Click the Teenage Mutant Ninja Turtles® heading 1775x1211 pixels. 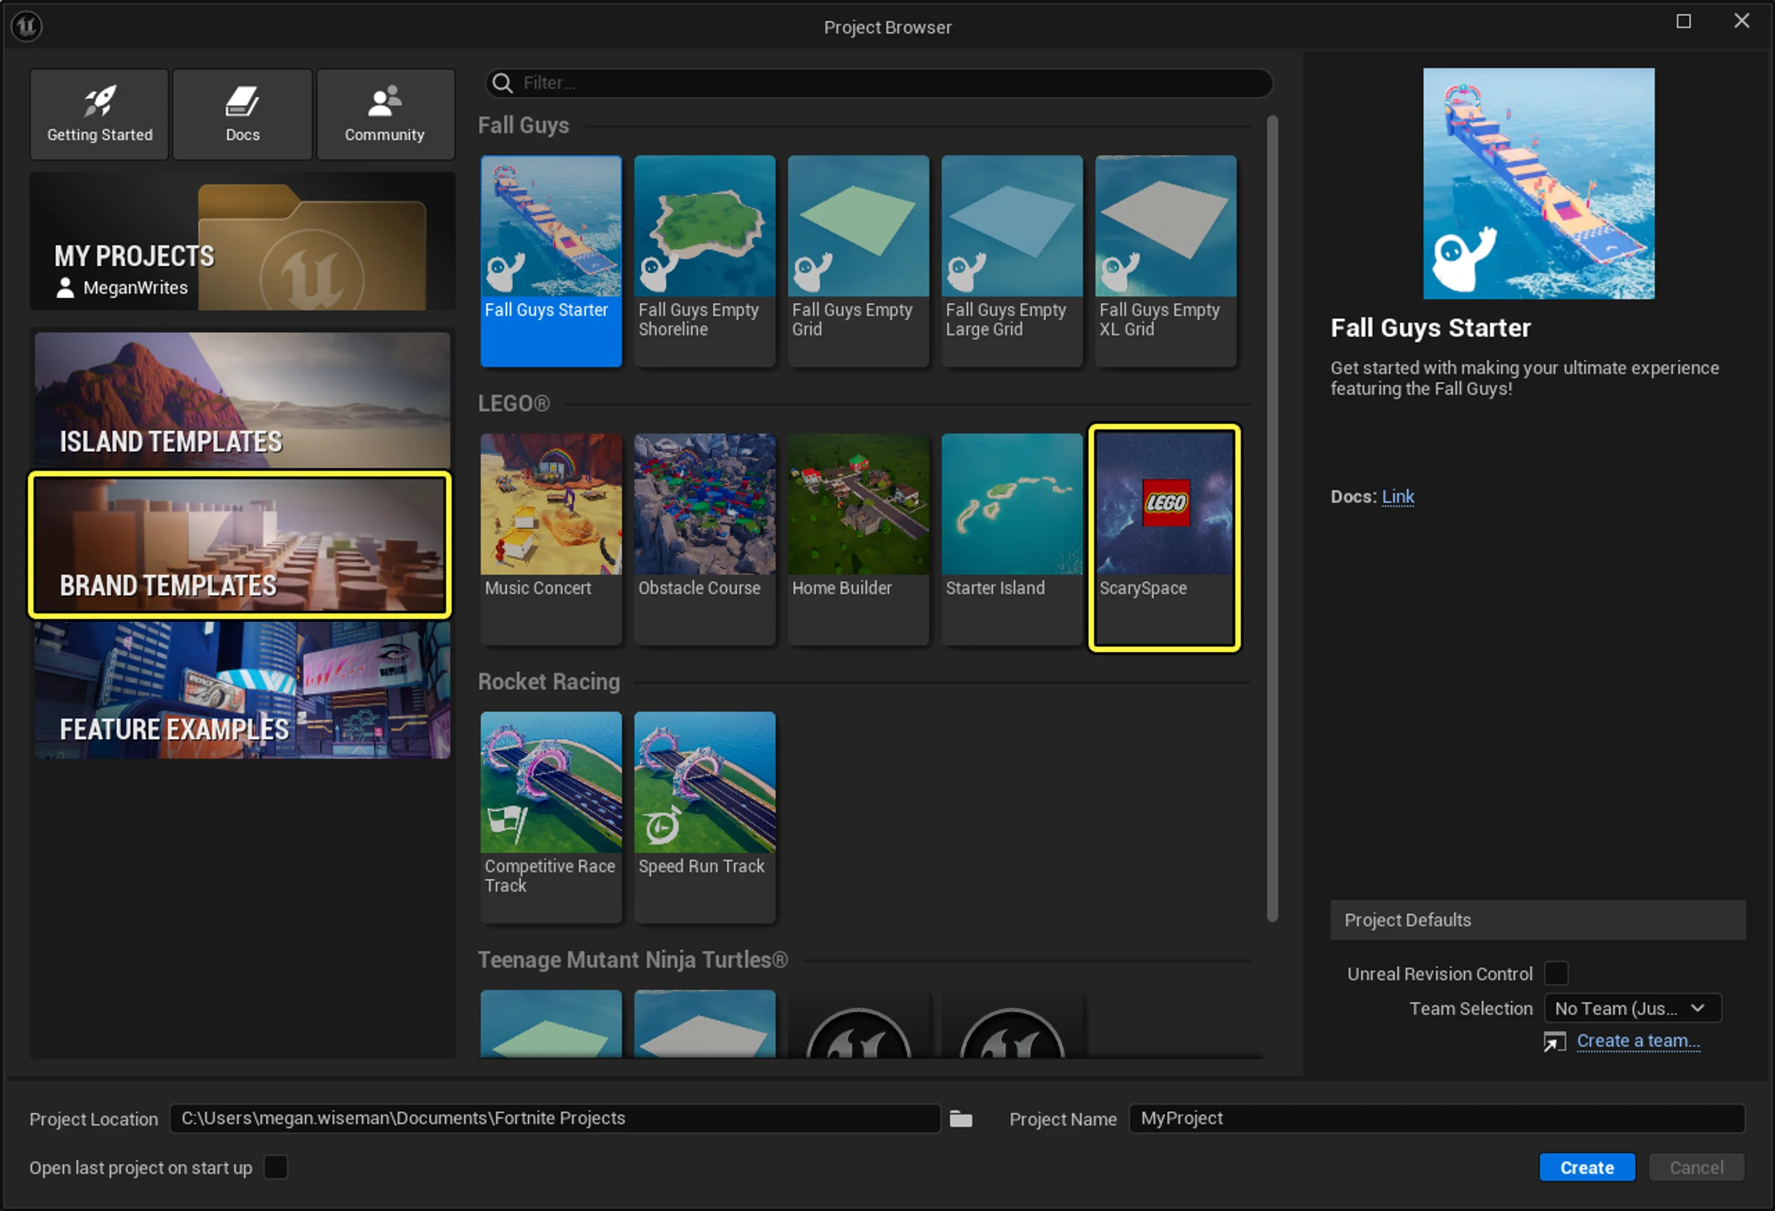coord(633,960)
